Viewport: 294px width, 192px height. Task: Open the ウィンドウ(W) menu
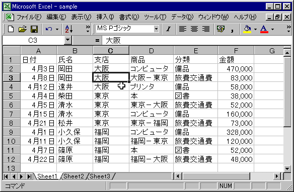click(x=213, y=17)
